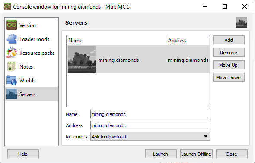Click the Address column header
The width and height of the screenshot is (255, 163).
(188, 41)
